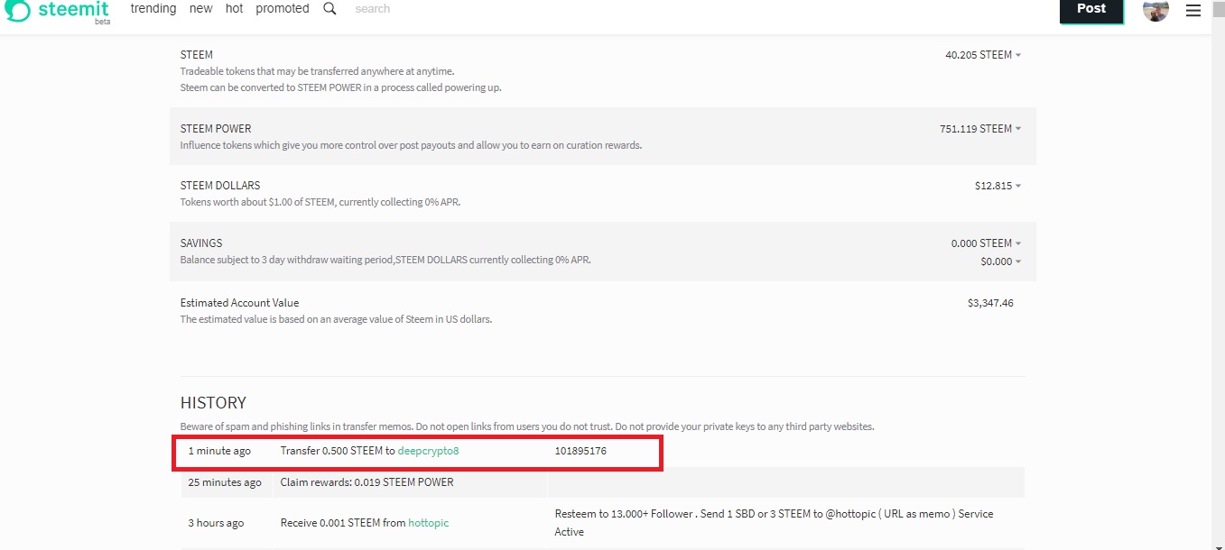Screen dimensions: 1225x550
Task: Go to the new posts tab
Action: click(201, 8)
